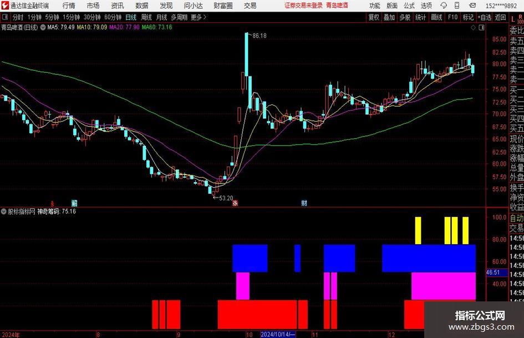Screen dimensions: 524x338
Task: Click the 叠加 overlay button
Action: coord(389,17)
